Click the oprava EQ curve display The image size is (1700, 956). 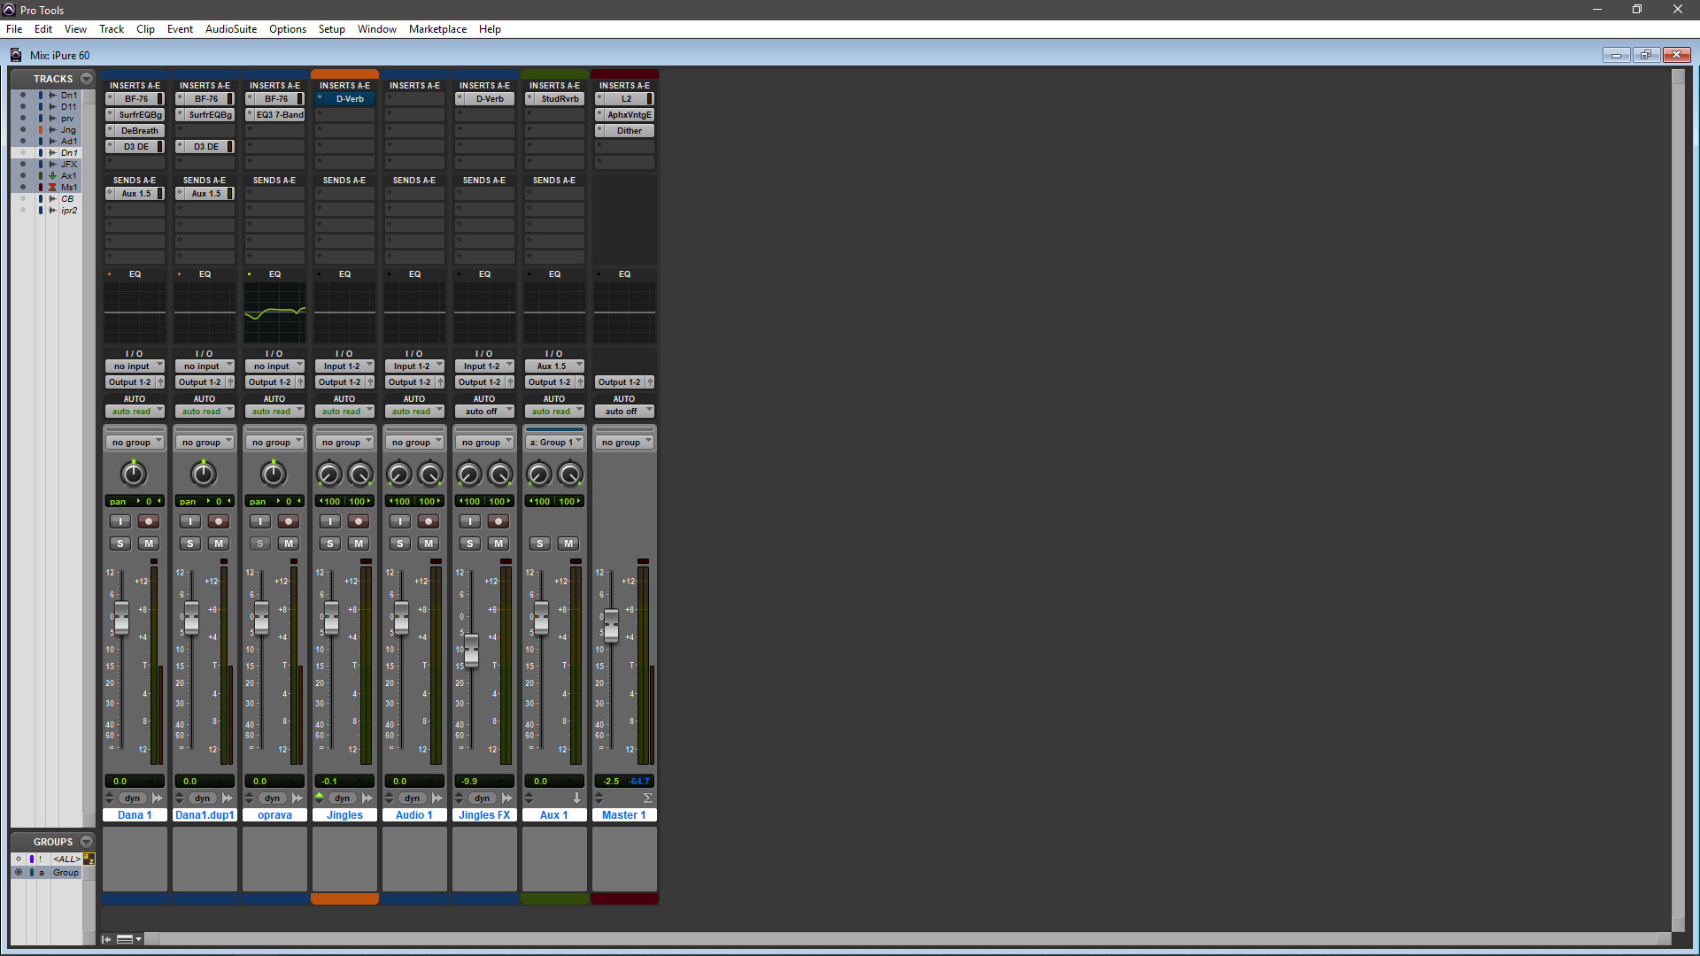tap(274, 312)
